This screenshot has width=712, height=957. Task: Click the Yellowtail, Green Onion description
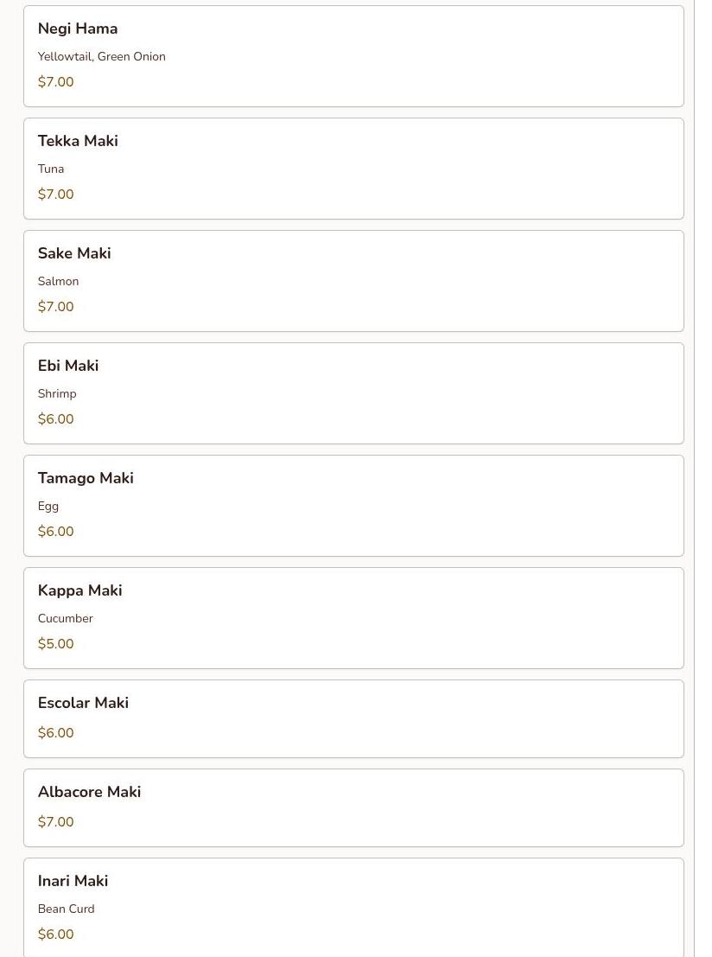pyautogui.click(x=101, y=56)
